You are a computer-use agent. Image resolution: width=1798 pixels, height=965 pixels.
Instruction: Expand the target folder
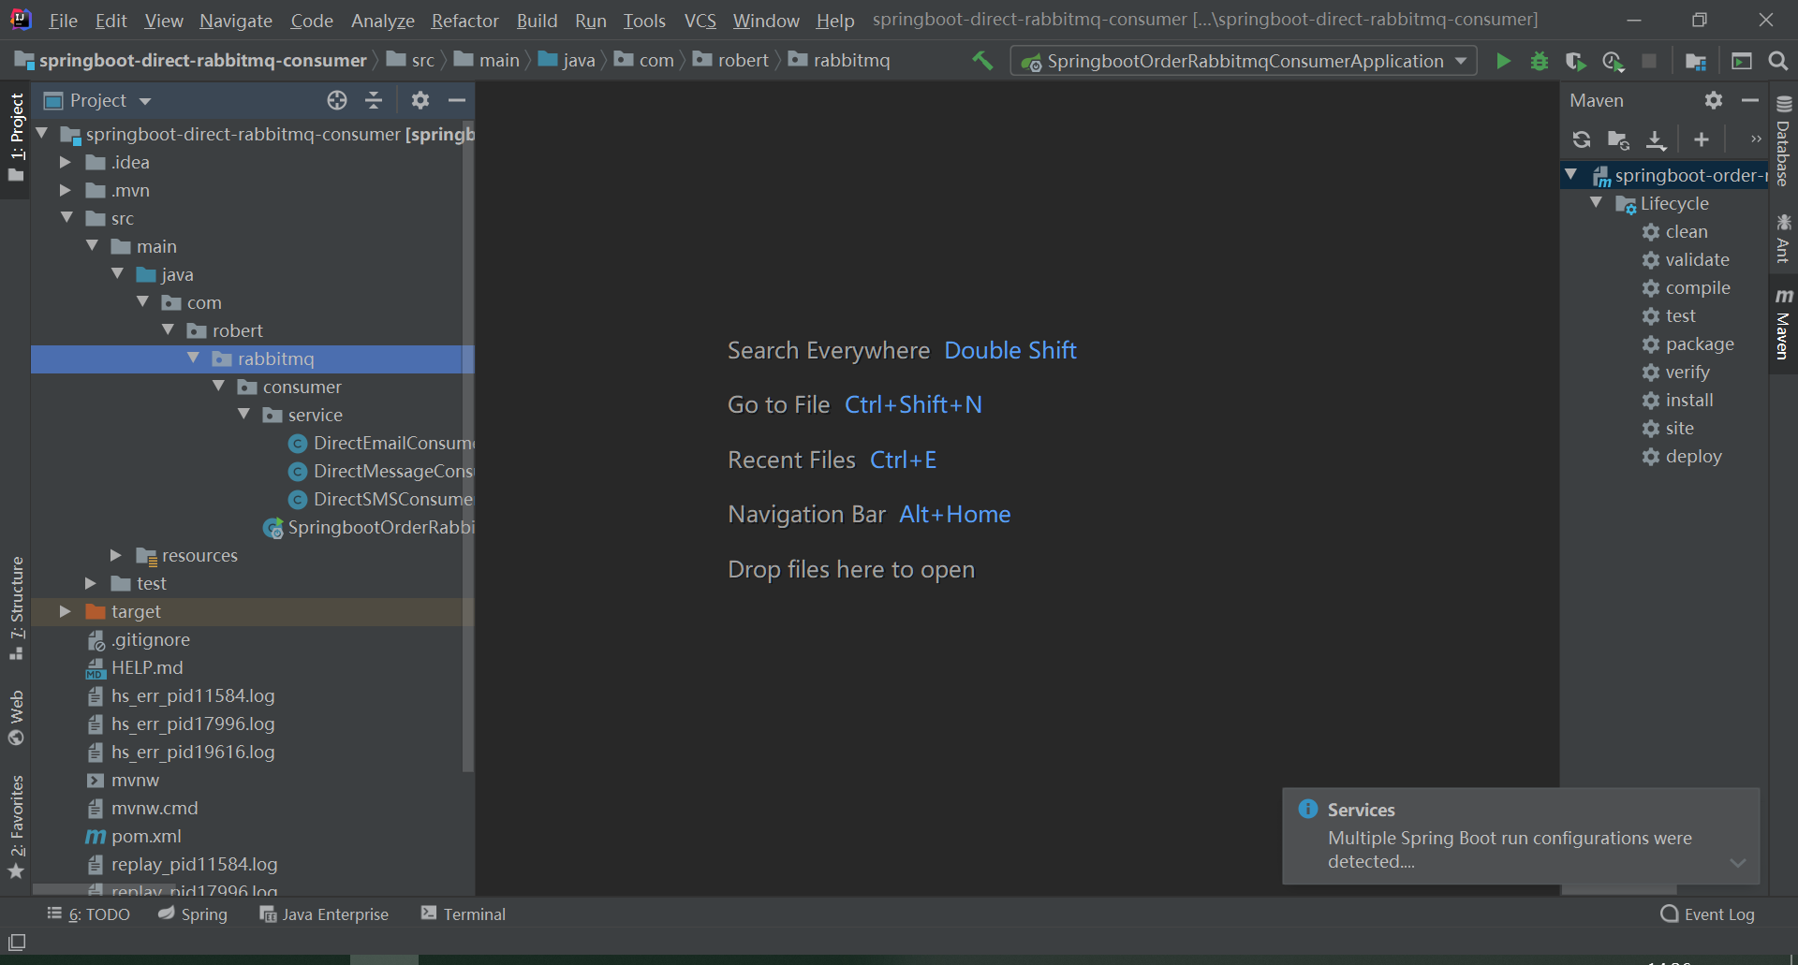pyautogui.click(x=66, y=611)
